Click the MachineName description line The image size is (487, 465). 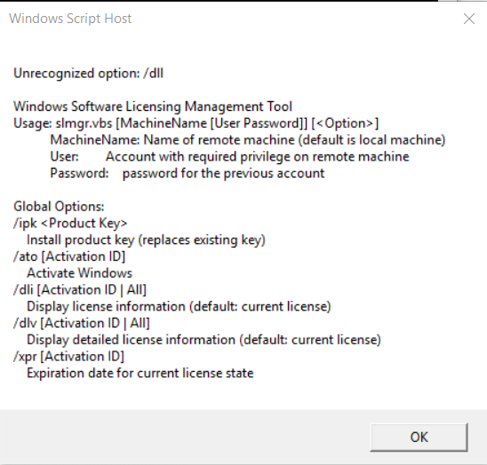[x=248, y=140]
